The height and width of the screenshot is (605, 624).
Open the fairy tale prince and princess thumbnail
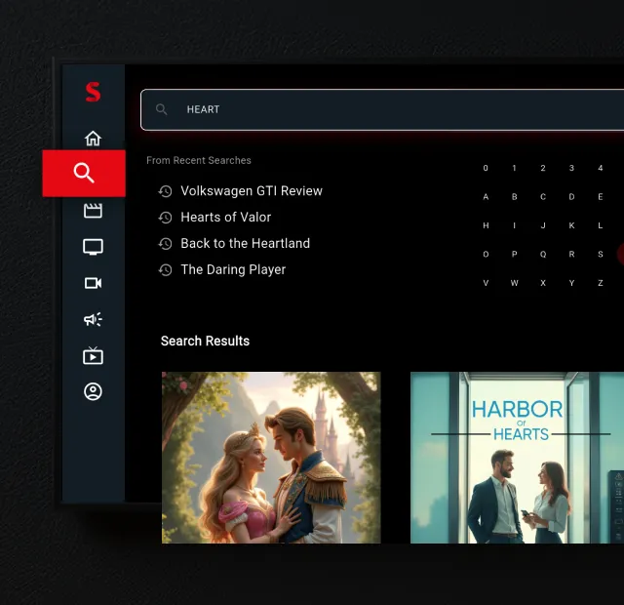pos(271,457)
